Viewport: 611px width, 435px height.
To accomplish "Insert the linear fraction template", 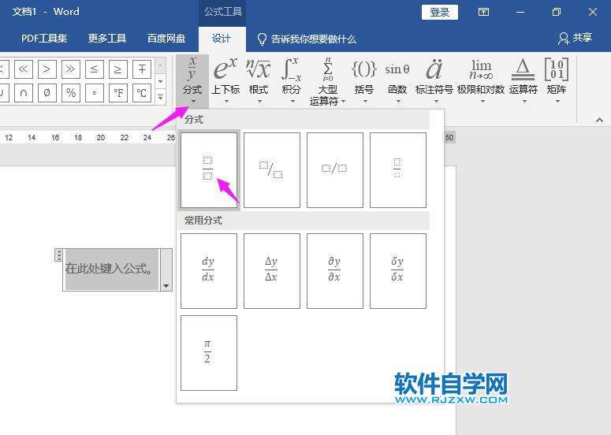I will (x=335, y=169).
